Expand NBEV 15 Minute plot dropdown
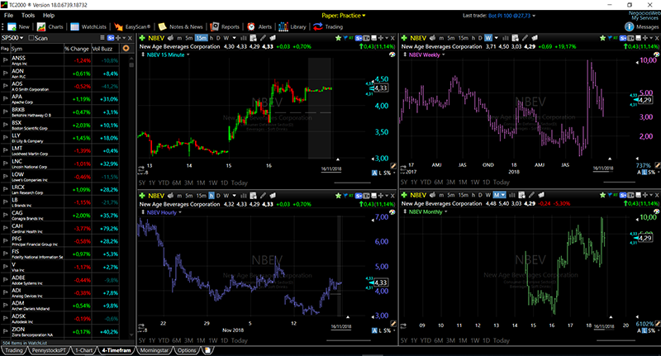 point(188,55)
